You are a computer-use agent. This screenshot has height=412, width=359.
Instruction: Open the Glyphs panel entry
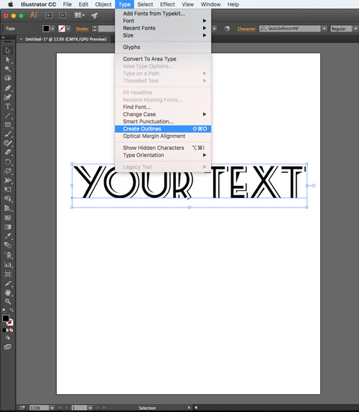pyautogui.click(x=163, y=47)
